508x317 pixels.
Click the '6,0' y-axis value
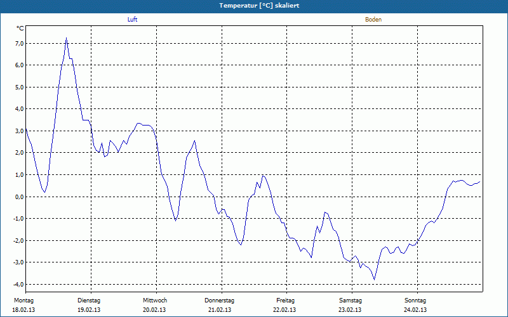(x=20, y=65)
